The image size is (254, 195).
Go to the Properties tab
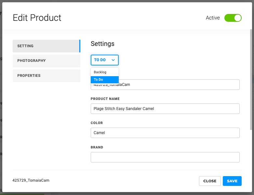[x=46, y=76]
